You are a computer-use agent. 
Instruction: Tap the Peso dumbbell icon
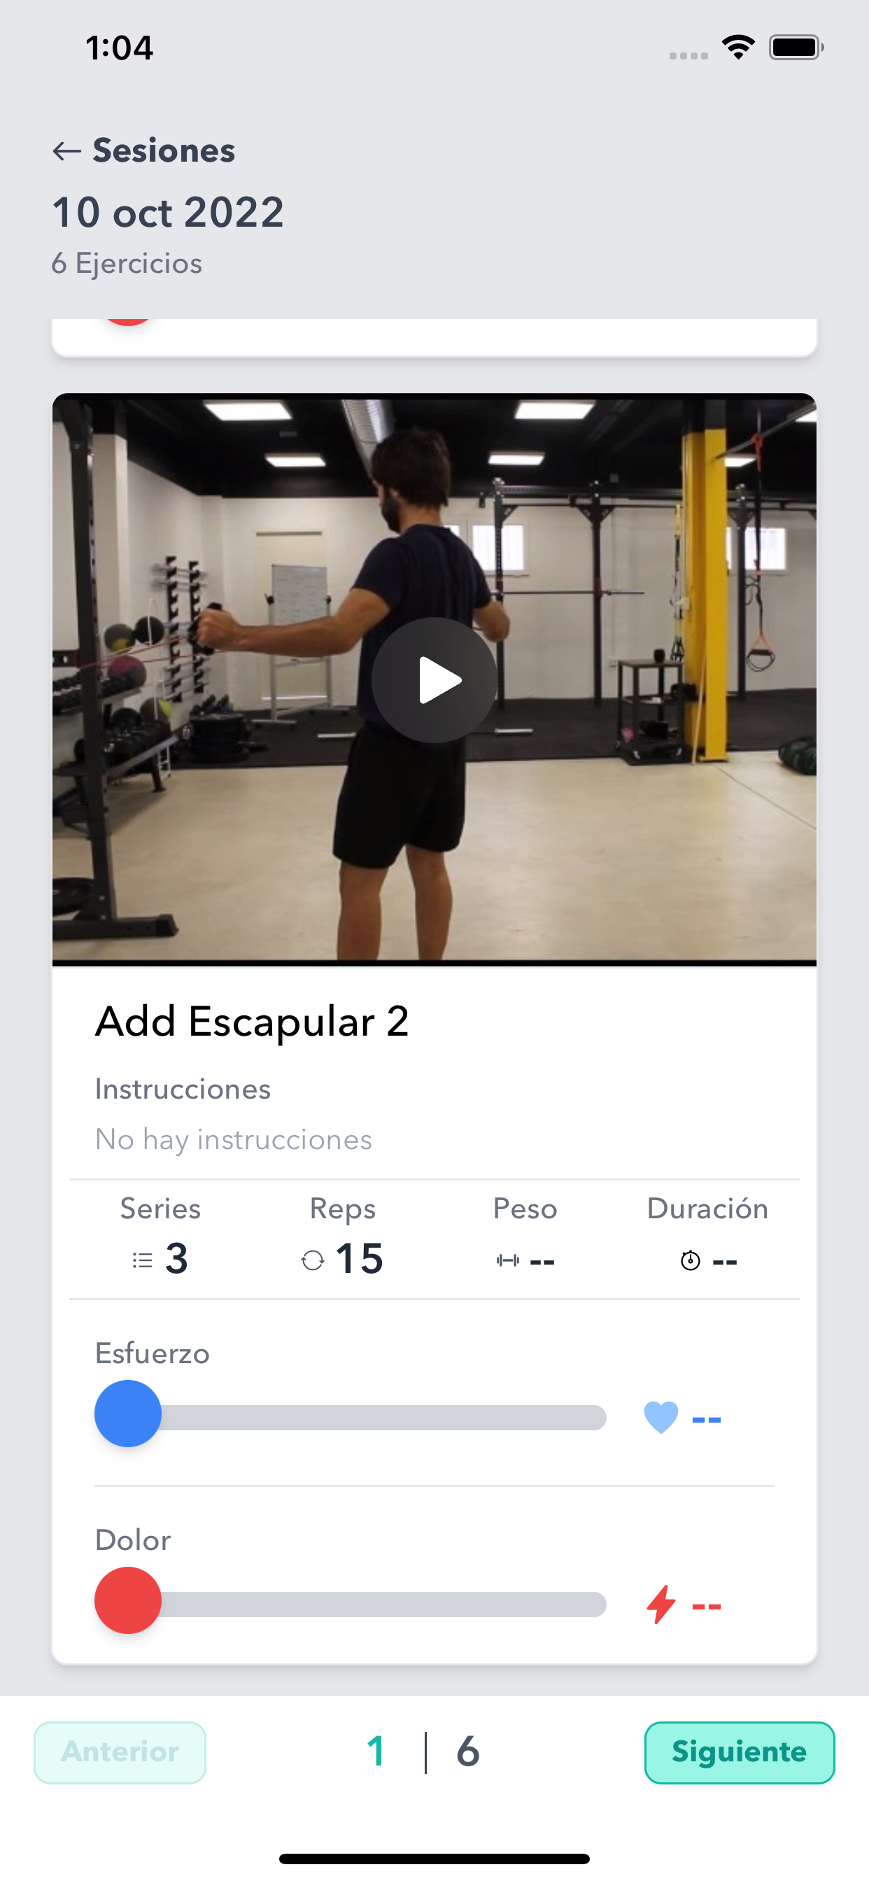click(x=507, y=1260)
